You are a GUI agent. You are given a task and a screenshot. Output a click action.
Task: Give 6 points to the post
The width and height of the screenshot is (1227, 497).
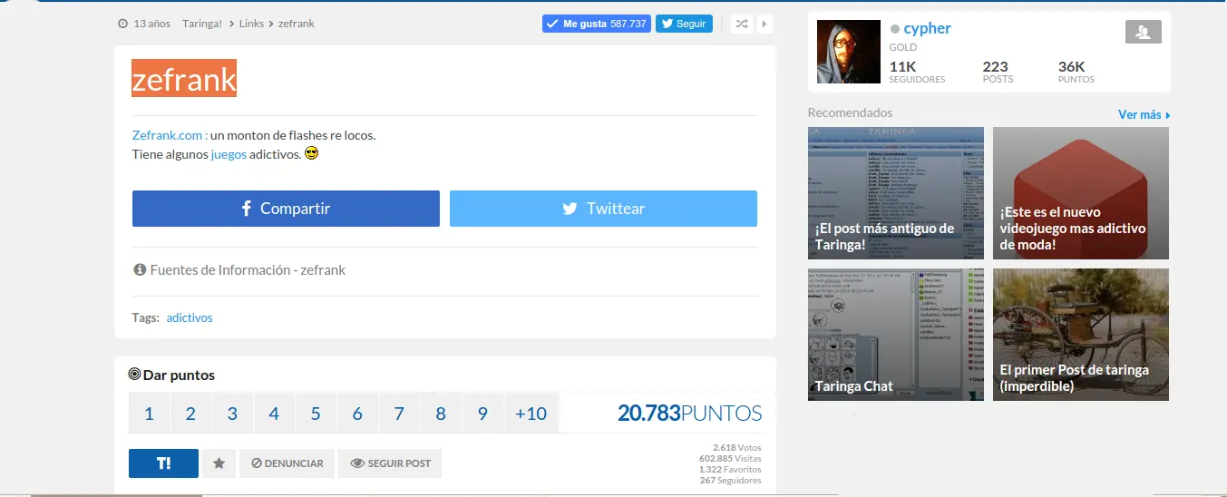[x=357, y=414]
